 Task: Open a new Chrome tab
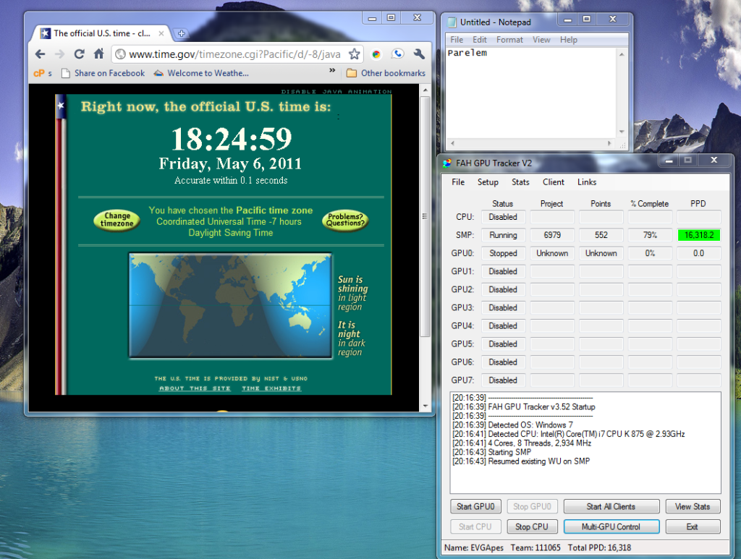(x=181, y=33)
